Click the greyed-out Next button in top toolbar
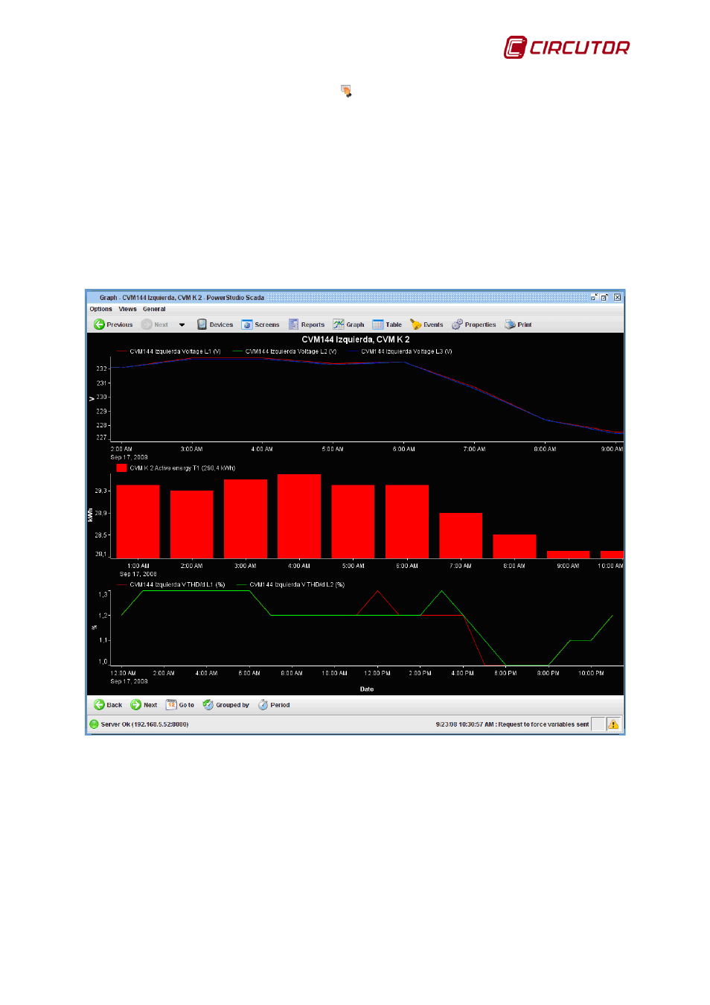Screen dimensions: 710x1005 (x=155, y=325)
